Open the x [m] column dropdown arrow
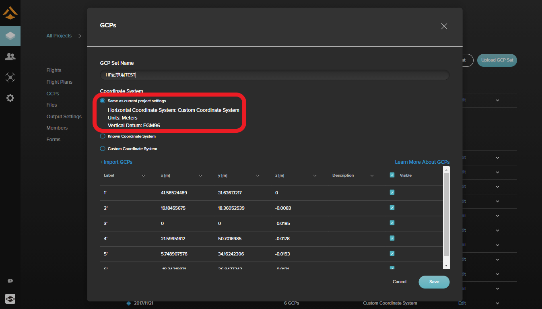Screen dimensions: 542x309 coord(200,175)
